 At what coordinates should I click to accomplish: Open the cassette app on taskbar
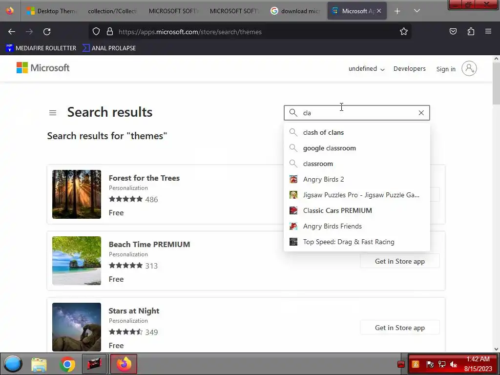click(x=95, y=364)
